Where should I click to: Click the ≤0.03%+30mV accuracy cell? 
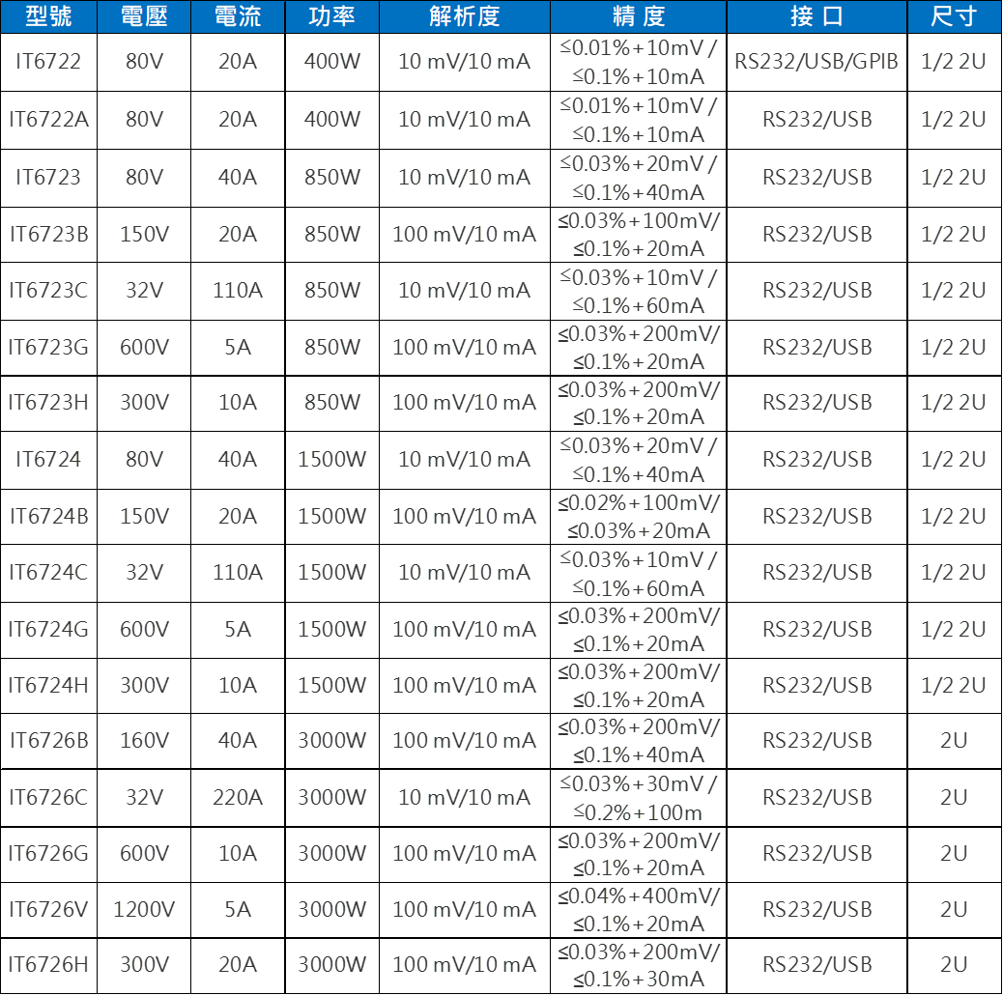[639, 797]
